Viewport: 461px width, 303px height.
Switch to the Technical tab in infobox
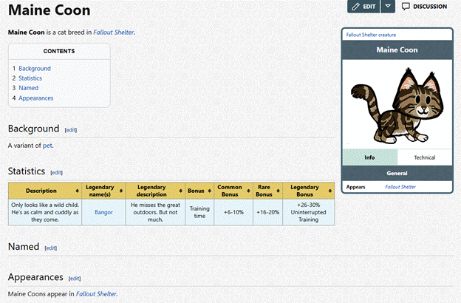coord(425,157)
